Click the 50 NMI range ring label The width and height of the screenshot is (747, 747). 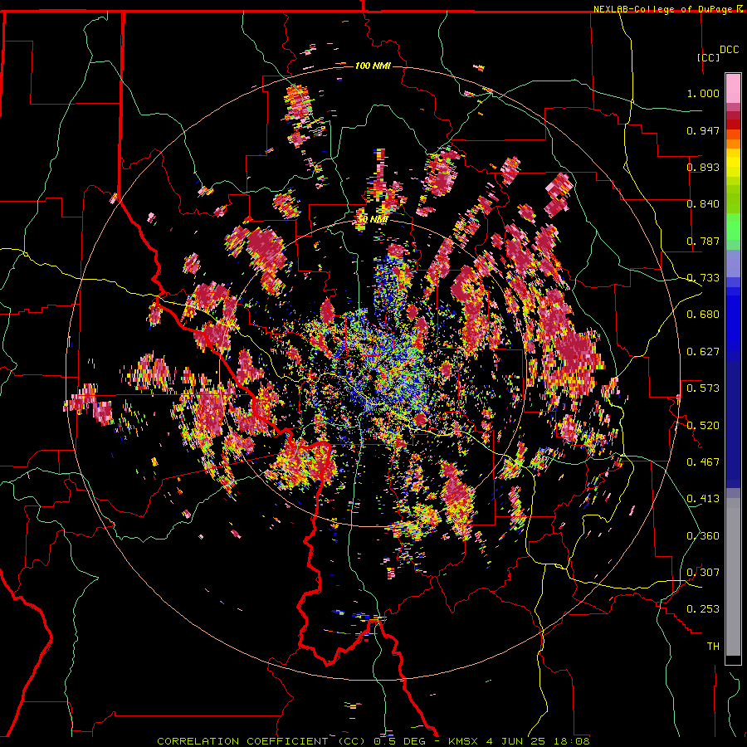(x=373, y=220)
